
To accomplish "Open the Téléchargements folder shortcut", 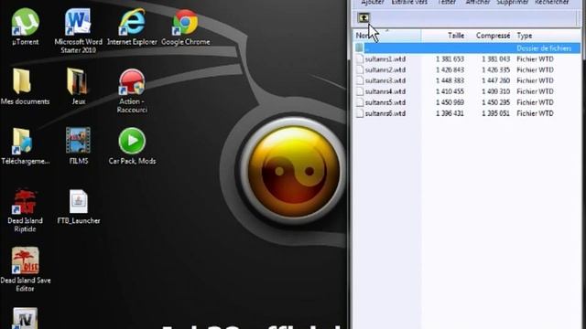I will (25, 146).
